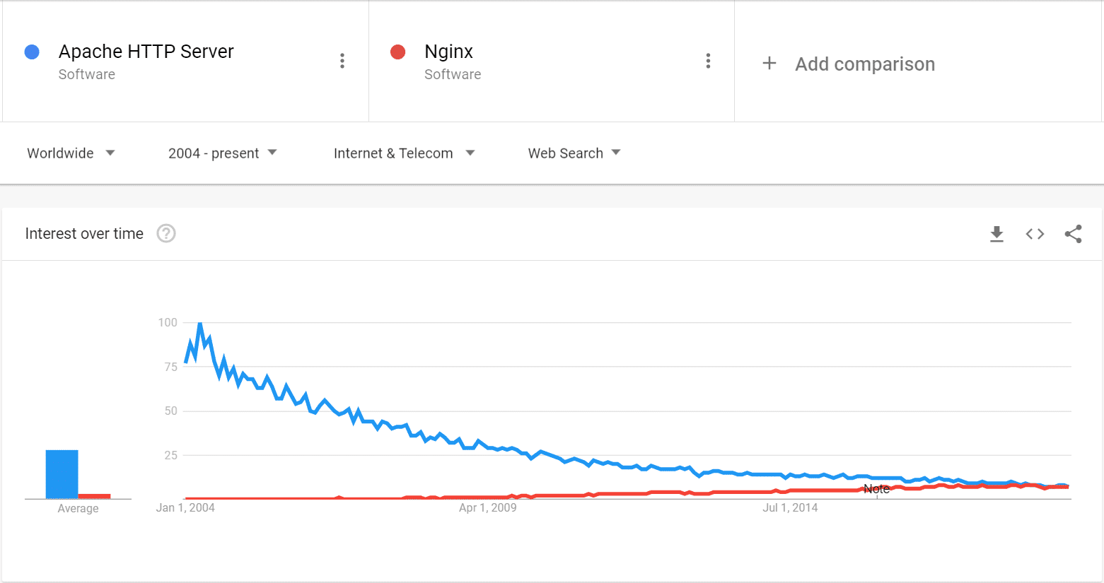Open options menu for Nginx
The width and height of the screenshot is (1104, 583).
[x=708, y=61]
